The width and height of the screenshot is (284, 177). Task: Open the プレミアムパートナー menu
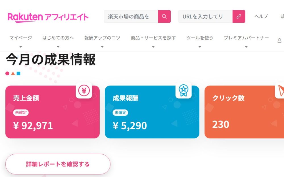point(246,38)
